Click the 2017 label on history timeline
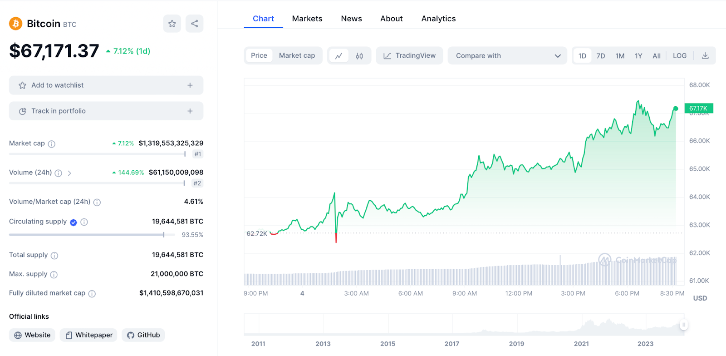726x356 pixels. [452, 344]
